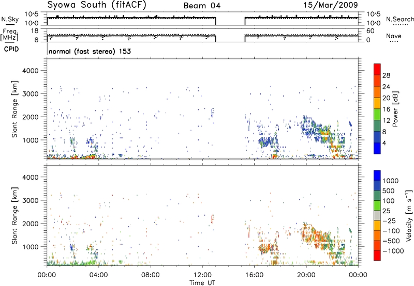Click the '-500' tick on Velocity color bar
The width and height of the screenshot is (414, 286).
pyautogui.click(x=391, y=241)
